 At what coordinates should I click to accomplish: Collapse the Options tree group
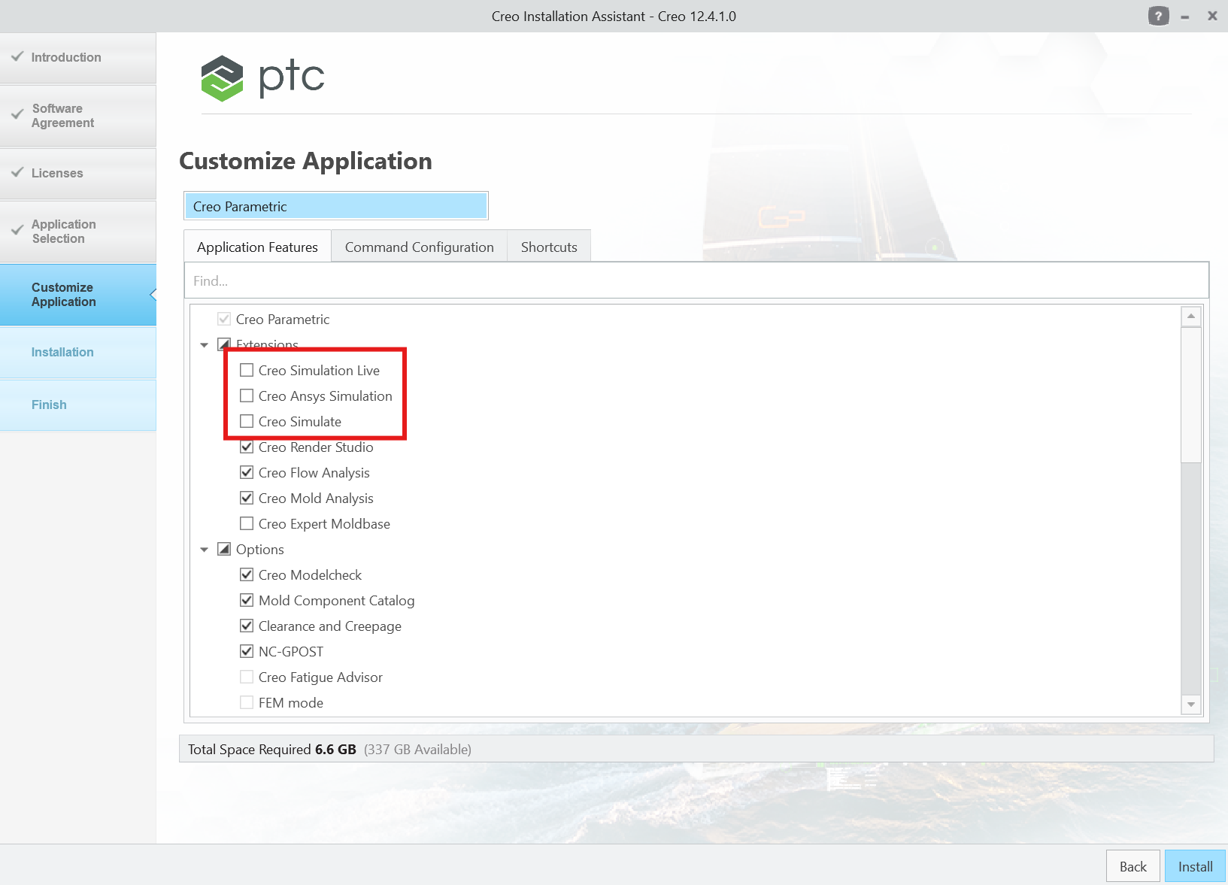pos(205,550)
